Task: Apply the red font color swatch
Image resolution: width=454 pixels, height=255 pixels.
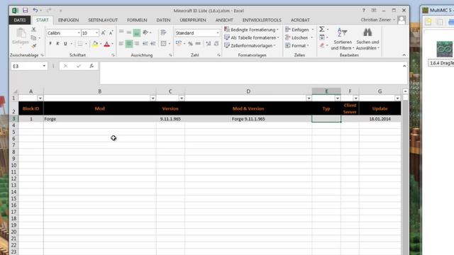Action: click(107, 44)
